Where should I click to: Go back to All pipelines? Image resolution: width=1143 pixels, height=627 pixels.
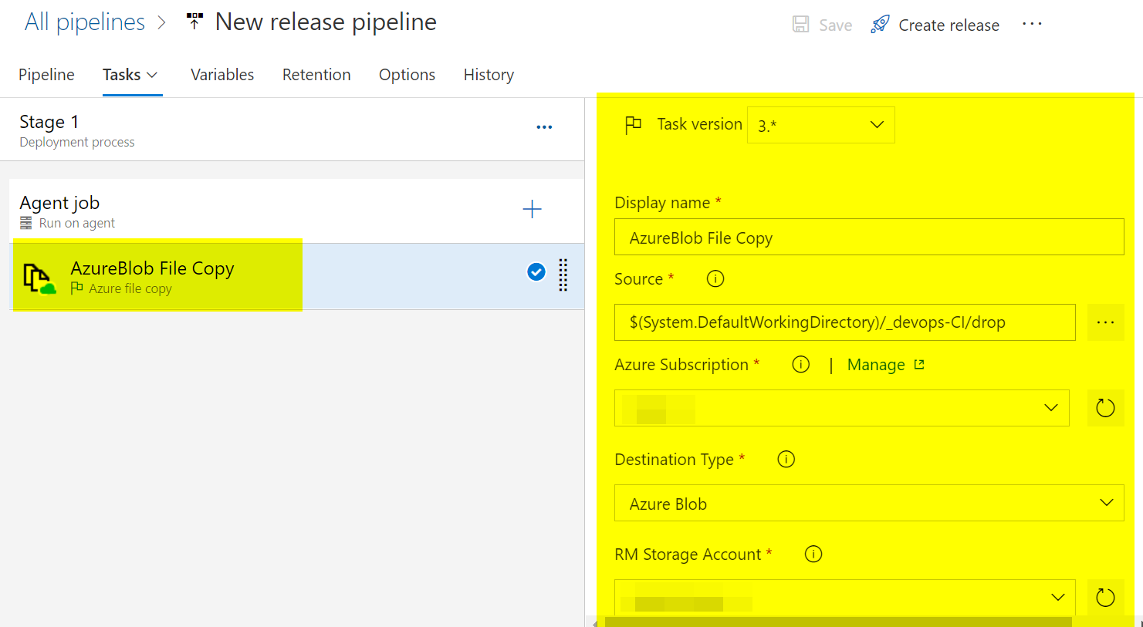pos(85,22)
